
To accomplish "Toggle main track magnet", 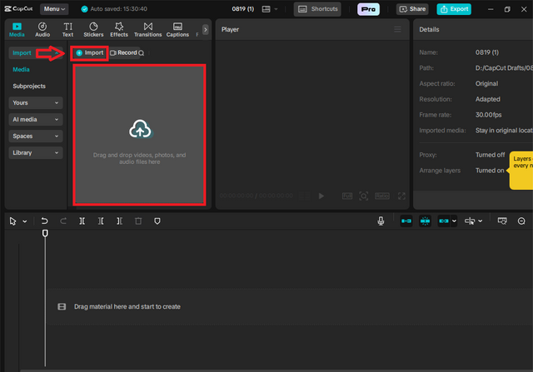I will (x=406, y=221).
